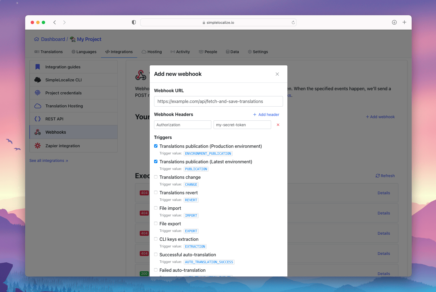Screen dimensions: 436x292
Task: Open the browser downloads icon
Action: 394,22
